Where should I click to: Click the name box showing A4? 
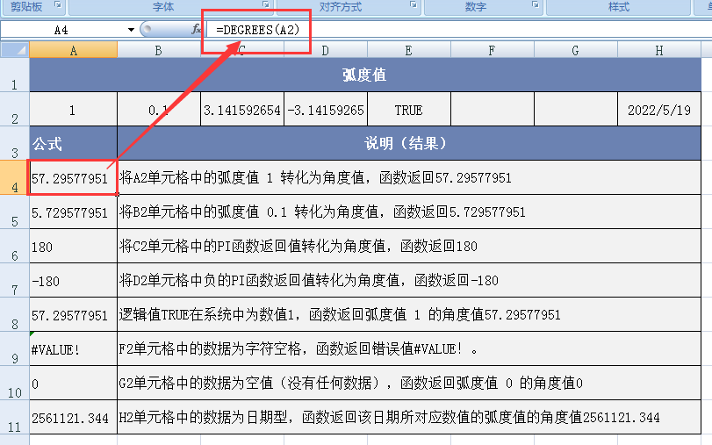[x=61, y=30]
